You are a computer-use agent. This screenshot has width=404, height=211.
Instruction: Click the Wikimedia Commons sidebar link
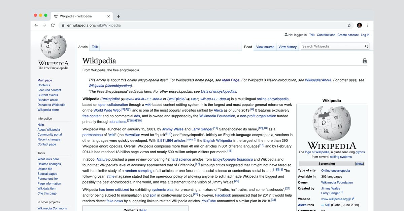click(x=52, y=208)
